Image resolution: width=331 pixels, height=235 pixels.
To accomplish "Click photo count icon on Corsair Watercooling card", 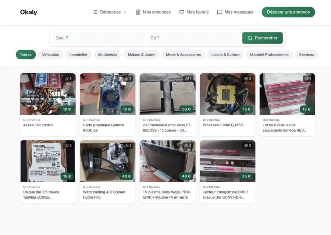I will click(127, 145).
